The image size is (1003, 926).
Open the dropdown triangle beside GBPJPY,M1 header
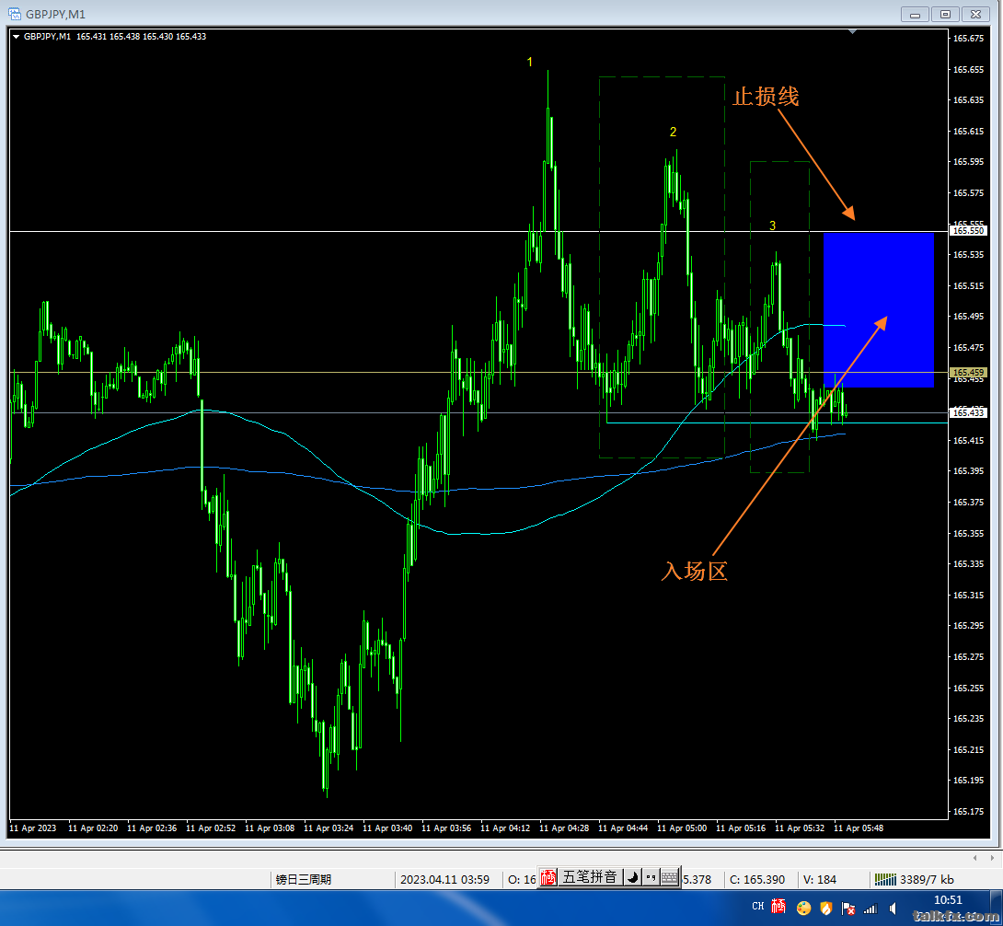pos(16,37)
